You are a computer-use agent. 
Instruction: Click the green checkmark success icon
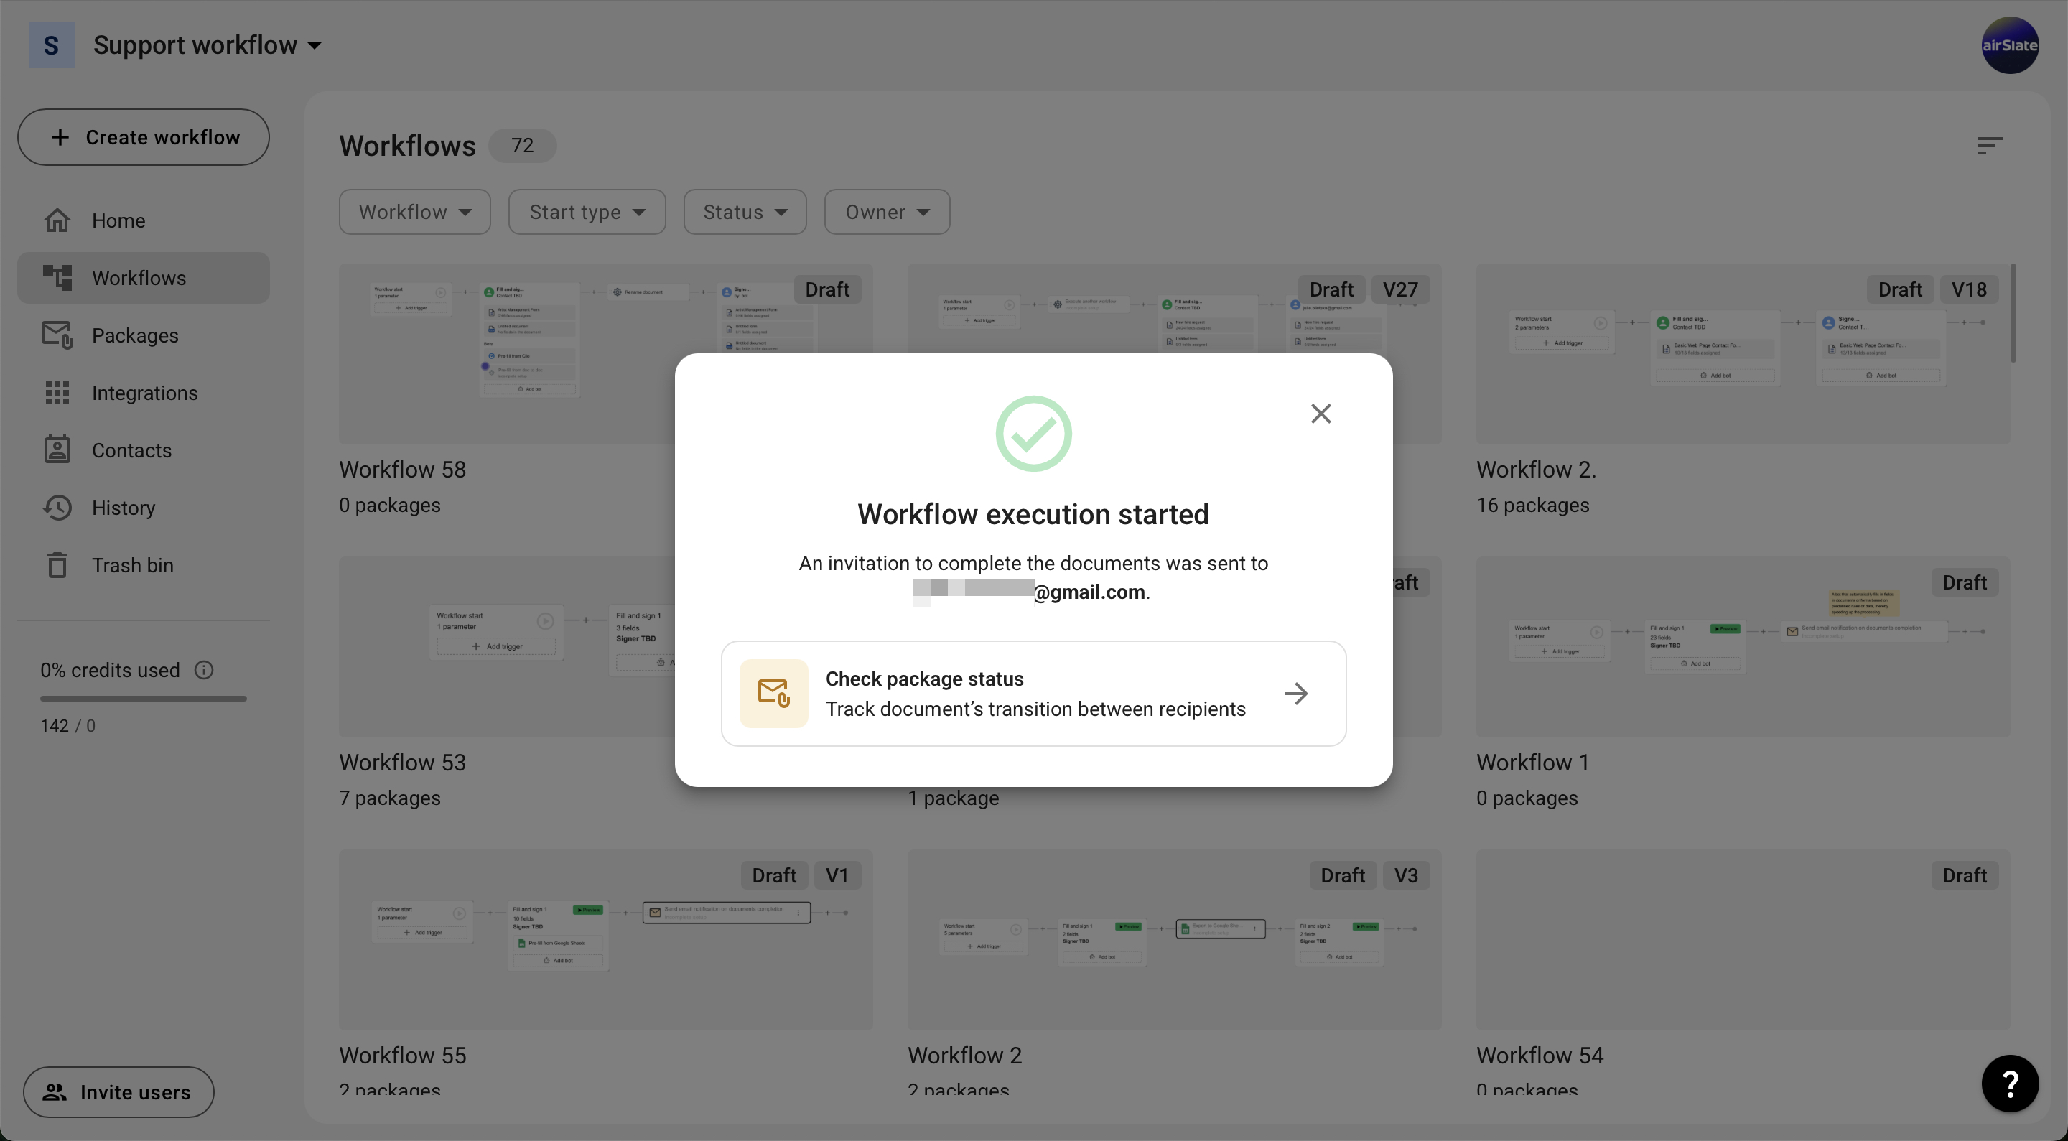(x=1033, y=434)
